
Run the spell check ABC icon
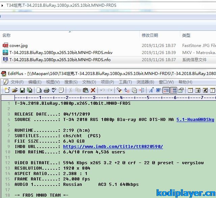(x=54, y=90)
